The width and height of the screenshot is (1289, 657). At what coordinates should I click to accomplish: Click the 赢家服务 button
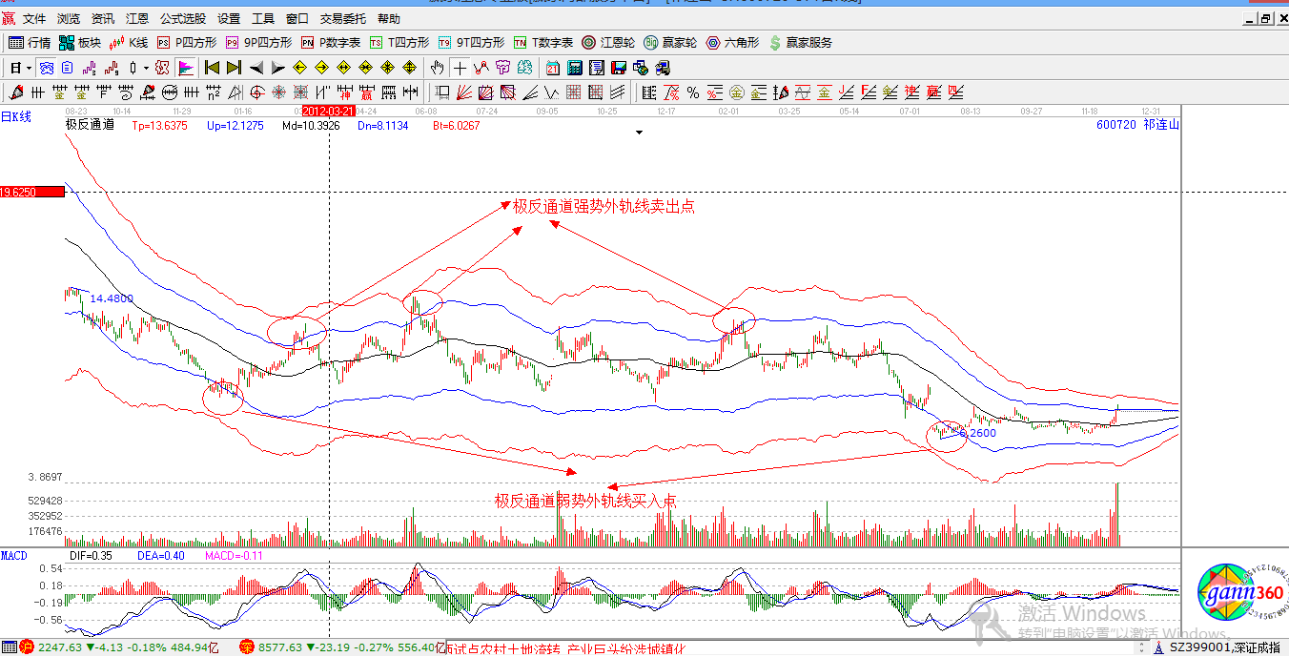click(x=800, y=43)
